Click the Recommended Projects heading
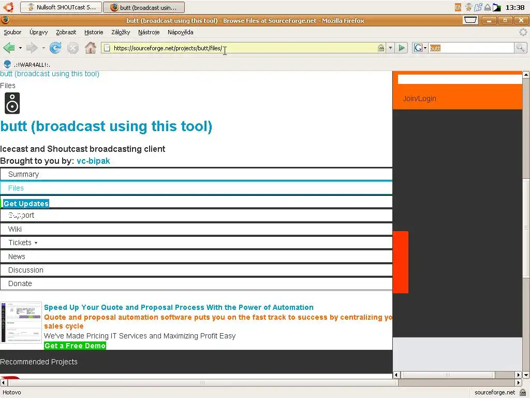 click(39, 362)
